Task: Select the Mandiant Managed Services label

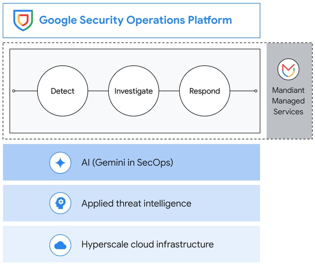Action: [x=288, y=101]
